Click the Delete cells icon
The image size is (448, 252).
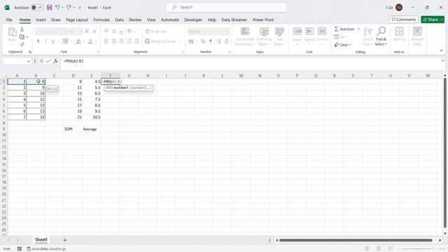309,31
